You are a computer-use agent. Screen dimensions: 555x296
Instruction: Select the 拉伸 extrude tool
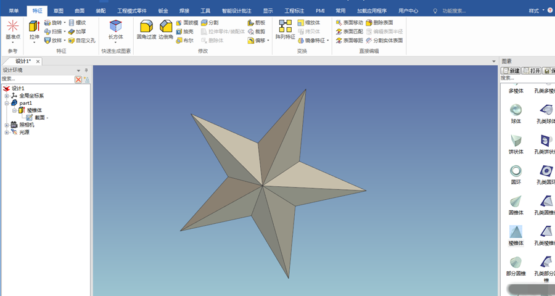(35, 31)
